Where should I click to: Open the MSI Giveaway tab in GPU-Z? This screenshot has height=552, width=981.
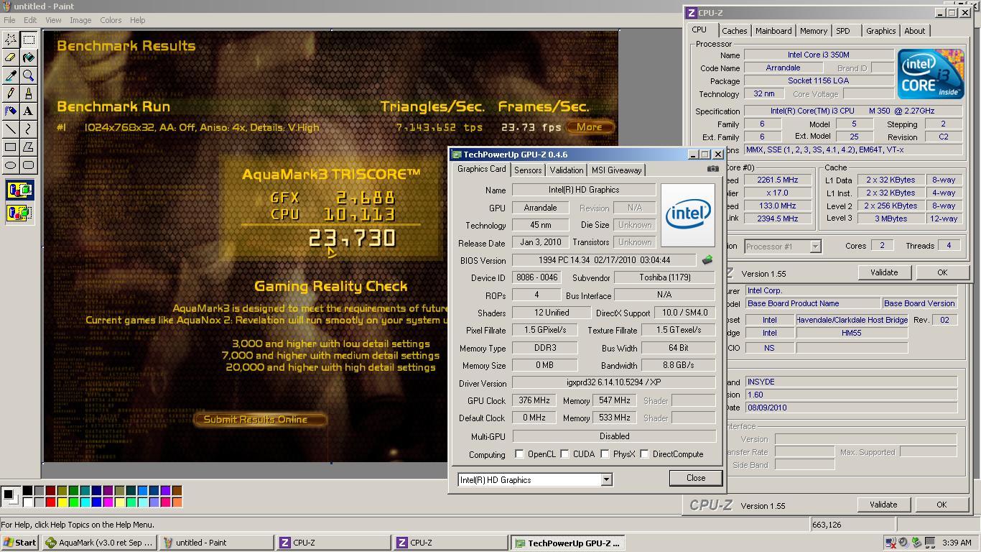click(616, 170)
